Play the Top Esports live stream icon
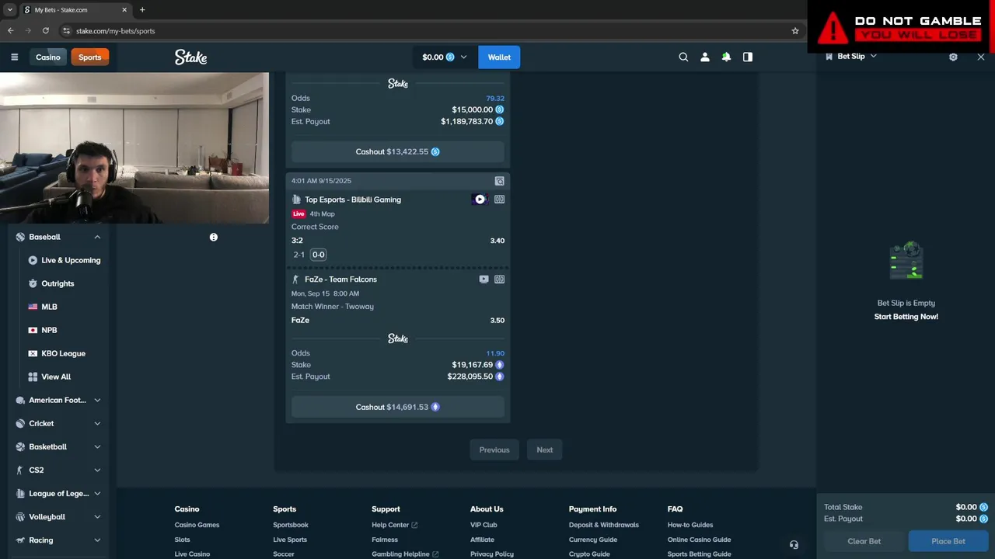995x559 pixels. click(480, 200)
